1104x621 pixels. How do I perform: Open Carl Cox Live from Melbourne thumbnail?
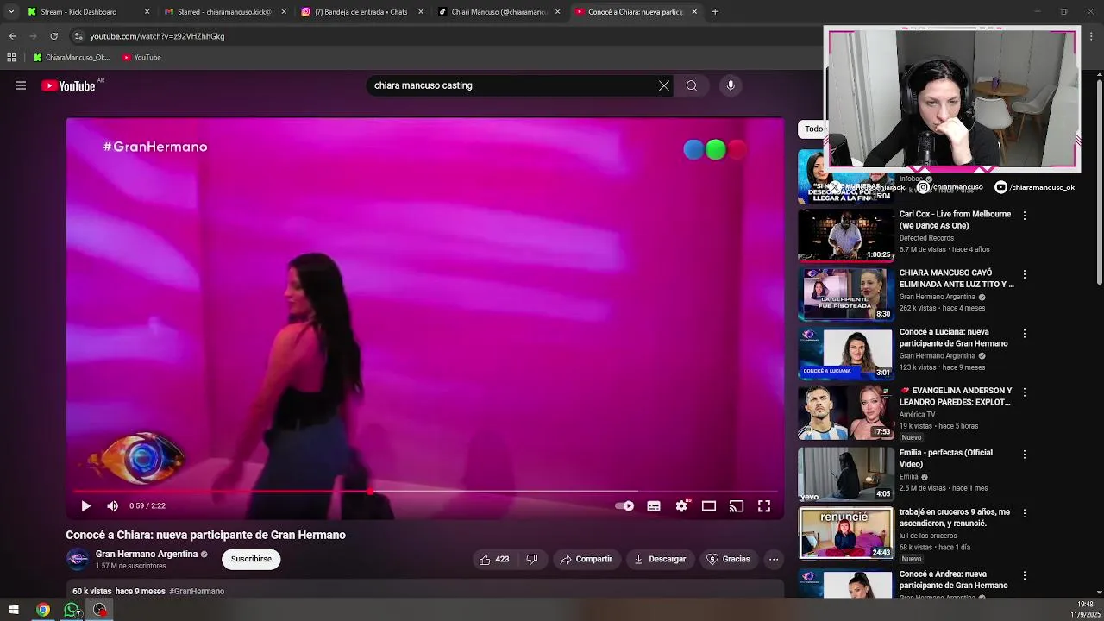(846, 235)
